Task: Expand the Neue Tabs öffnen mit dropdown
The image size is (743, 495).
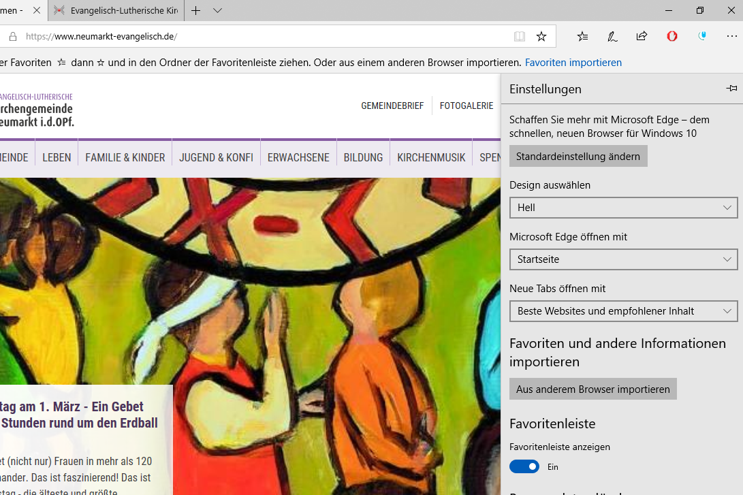Action: pos(624,310)
